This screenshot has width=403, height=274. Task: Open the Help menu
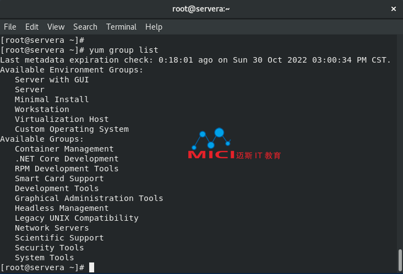(154, 27)
